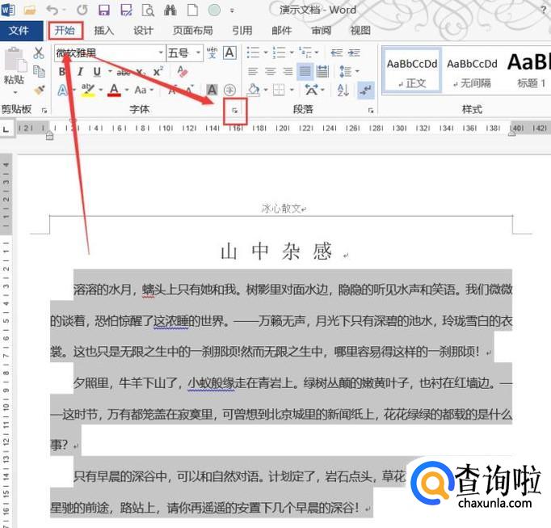
Task: Click the Multilevel List icon
Action: click(x=305, y=53)
